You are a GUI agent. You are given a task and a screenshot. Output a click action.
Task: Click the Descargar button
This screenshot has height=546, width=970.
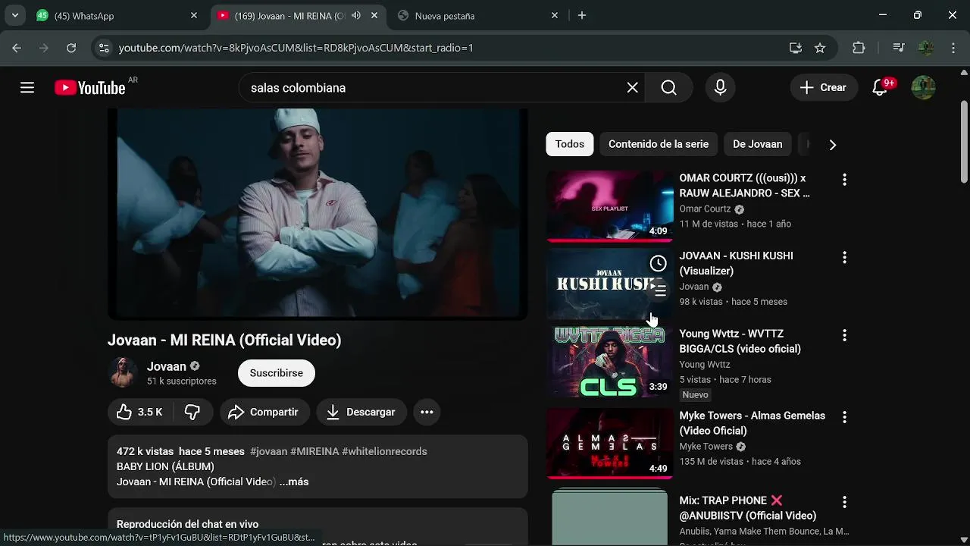[361, 412]
